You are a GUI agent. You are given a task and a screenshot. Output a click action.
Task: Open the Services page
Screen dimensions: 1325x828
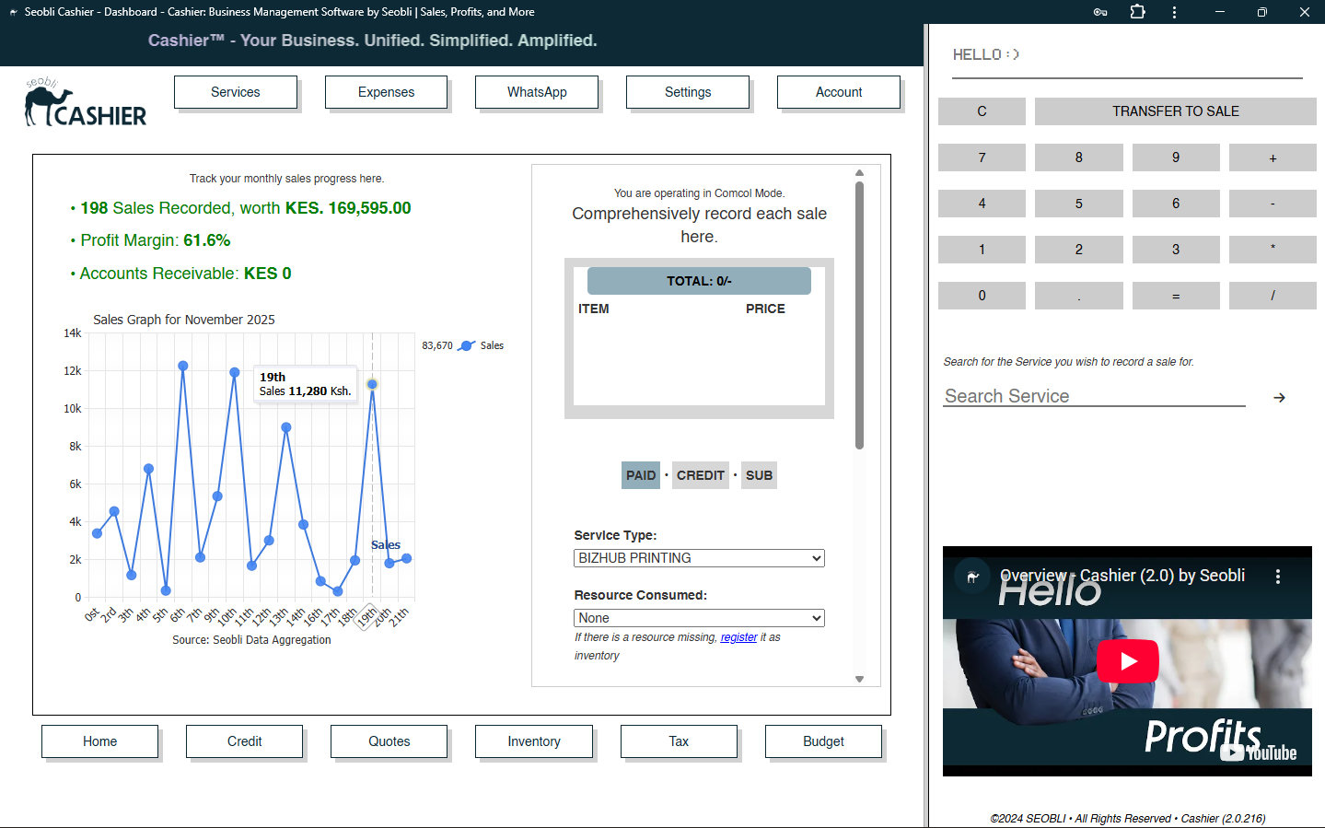point(236,92)
